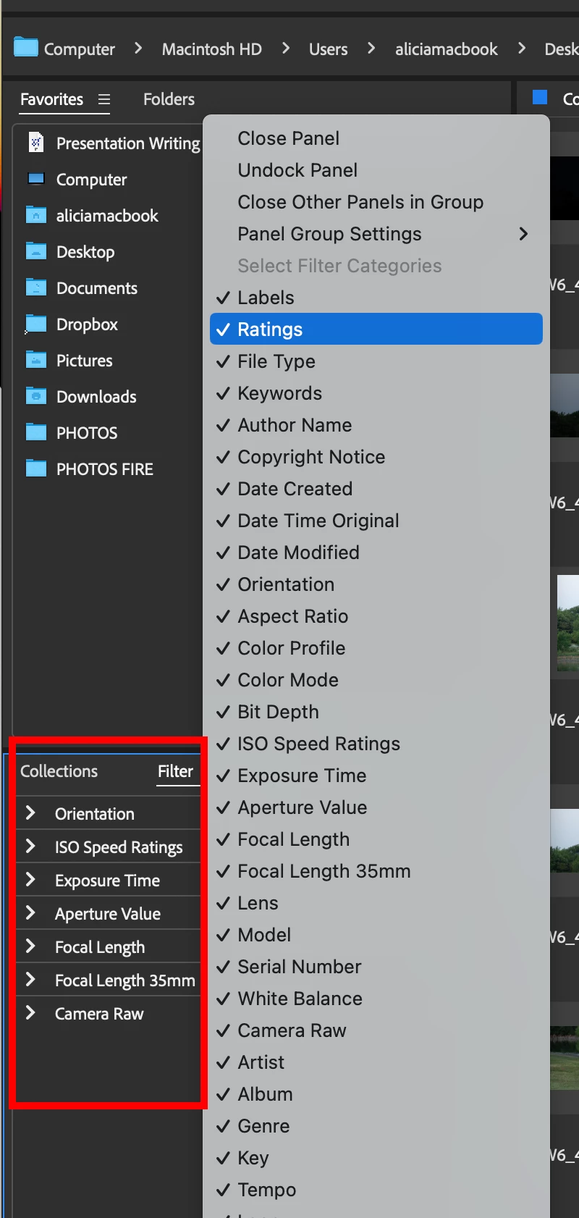The width and height of the screenshot is (579, 1218).
Task: Disable the Date Created filter category
Action: [376, 489]
